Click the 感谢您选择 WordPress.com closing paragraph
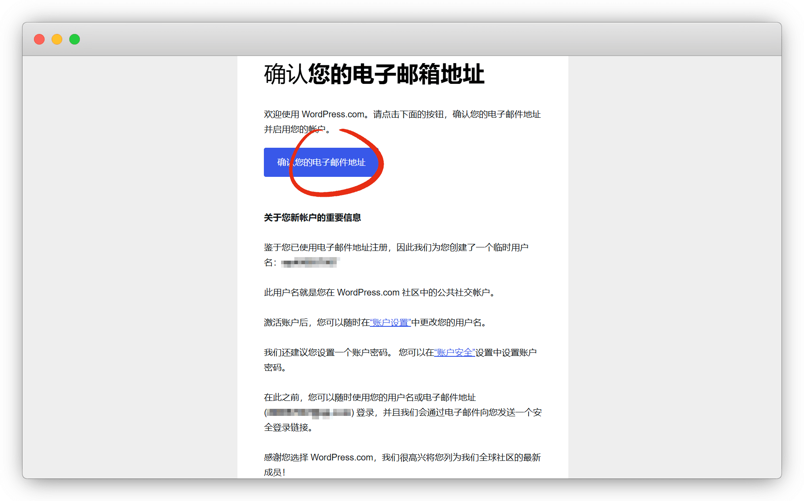The width and height of the screenshot is (804, 501). [402, 458]
